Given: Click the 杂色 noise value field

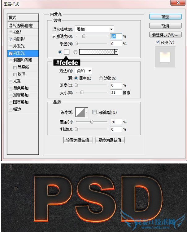Looking at the screenshot, I should click(x=116, y=44).
